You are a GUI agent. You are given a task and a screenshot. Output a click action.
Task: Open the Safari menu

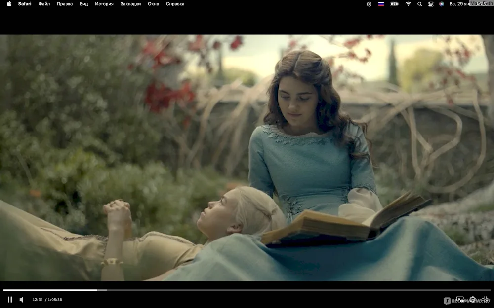tap(25, 4)
